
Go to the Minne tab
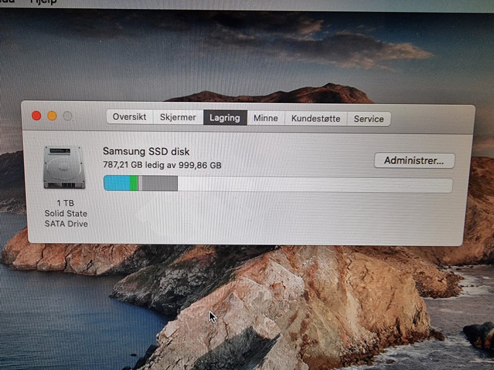click(x=266, y=118)
